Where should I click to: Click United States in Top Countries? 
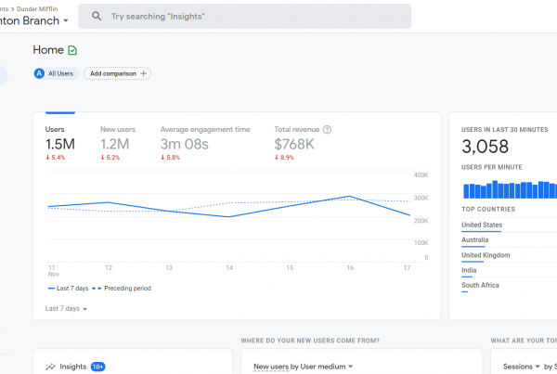(482, 225)
